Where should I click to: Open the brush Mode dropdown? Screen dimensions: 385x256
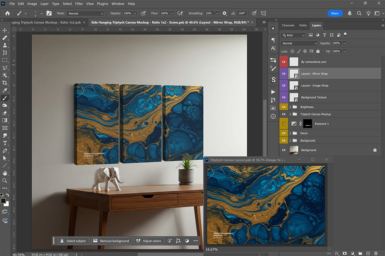(85, 13)
